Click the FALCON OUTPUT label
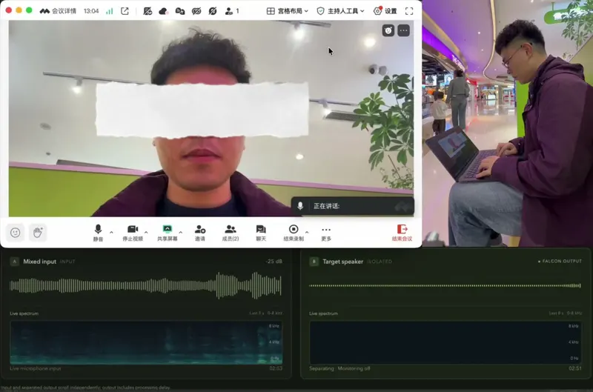The height and width of the screenshot is (392, 593). click(x=560, y=261)
